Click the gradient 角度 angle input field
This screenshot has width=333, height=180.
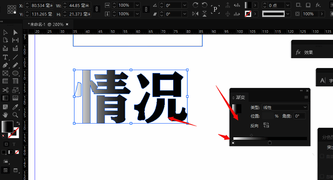coord(300,116)
